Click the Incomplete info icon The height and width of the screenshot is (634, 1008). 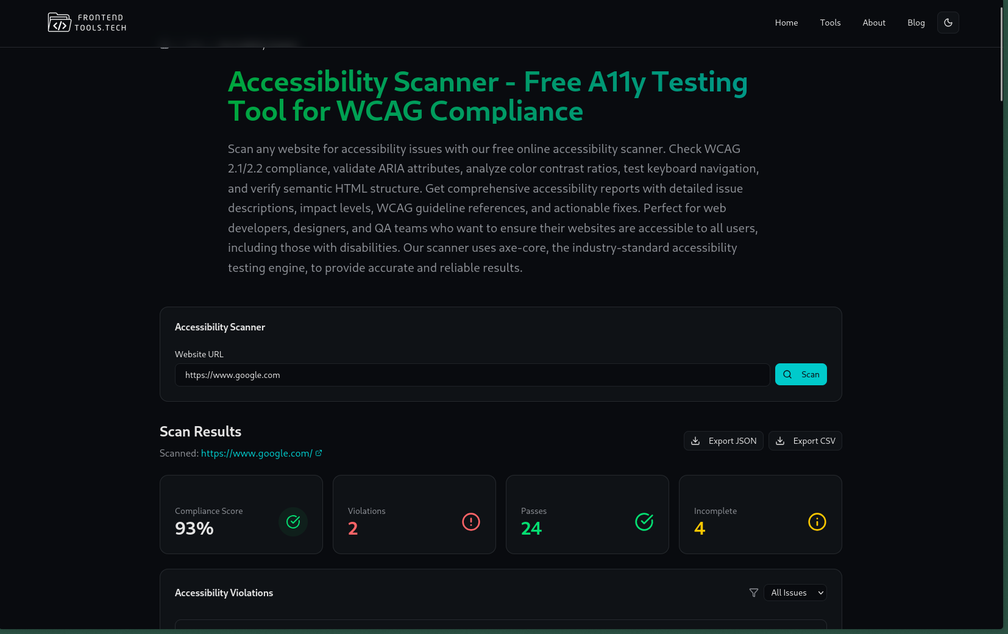(x=817, y=522)
